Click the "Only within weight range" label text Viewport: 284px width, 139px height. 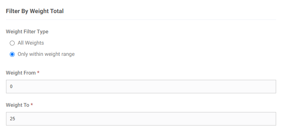coord(46,54)
